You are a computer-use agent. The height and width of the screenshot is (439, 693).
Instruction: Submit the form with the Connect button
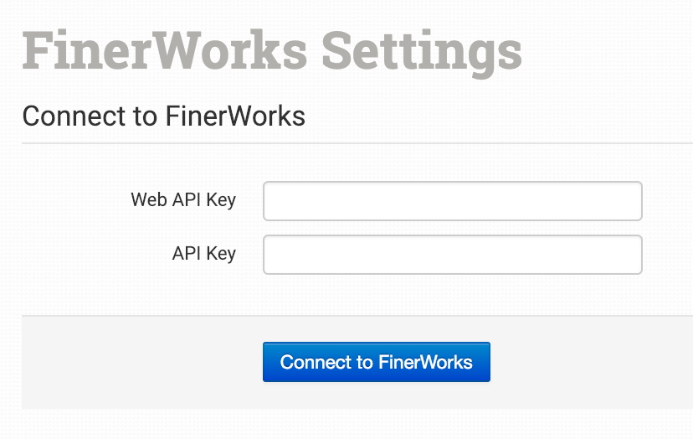(x=376, y=362)
